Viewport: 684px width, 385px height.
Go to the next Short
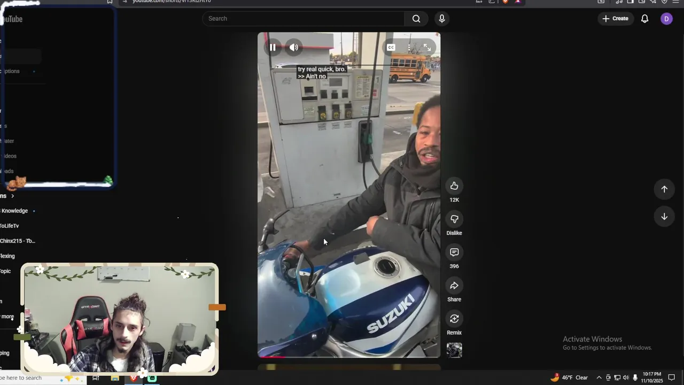664,217
